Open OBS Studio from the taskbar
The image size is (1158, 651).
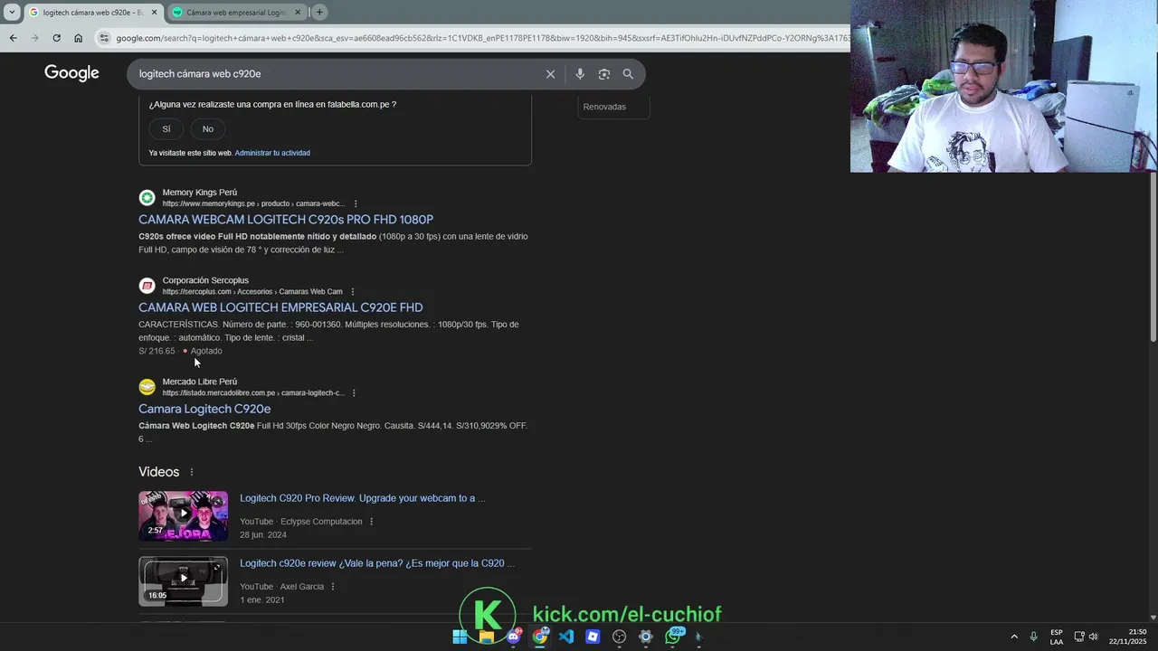coord(619,637)
